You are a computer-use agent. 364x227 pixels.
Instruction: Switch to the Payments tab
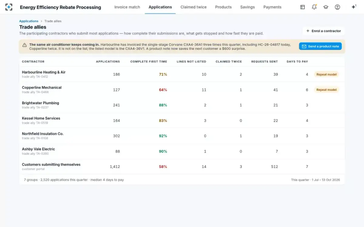(272, 7)
